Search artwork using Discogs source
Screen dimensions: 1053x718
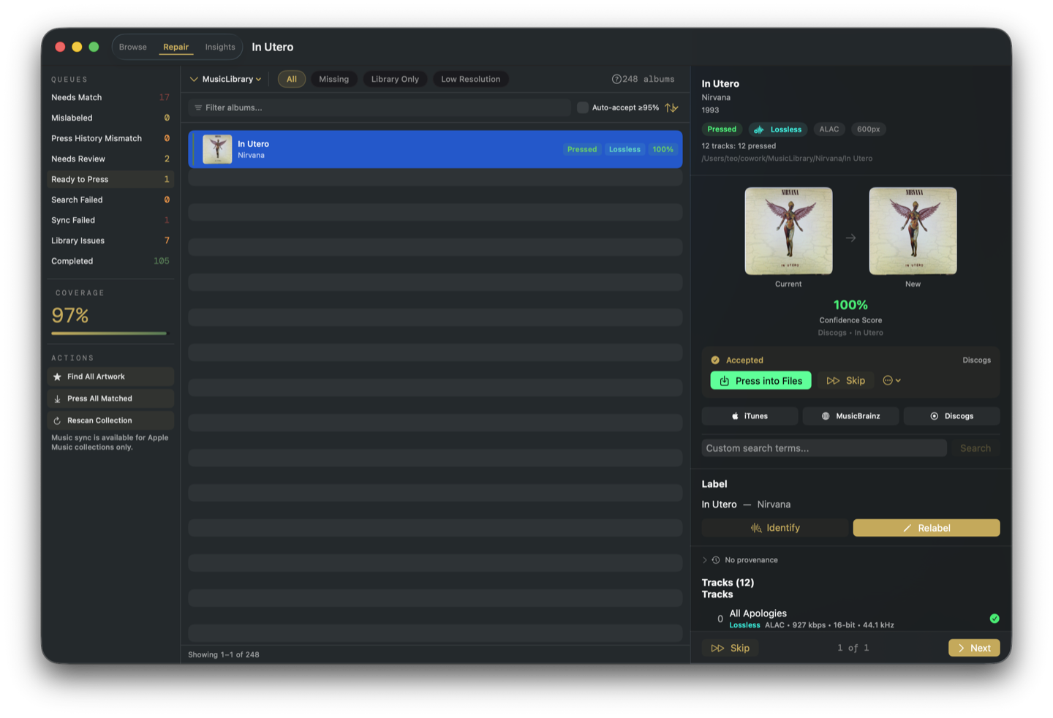click(x=951, y=416)
